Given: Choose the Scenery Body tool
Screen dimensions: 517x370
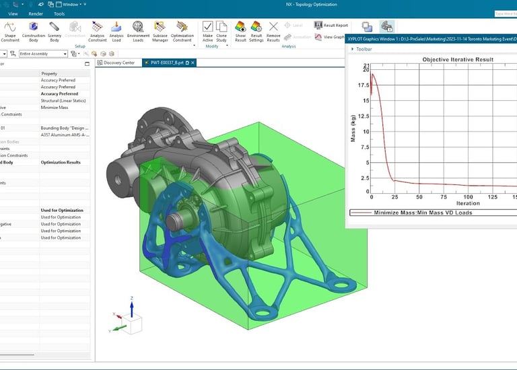Looking at the screenshot, I should click(x=55, y=32).
